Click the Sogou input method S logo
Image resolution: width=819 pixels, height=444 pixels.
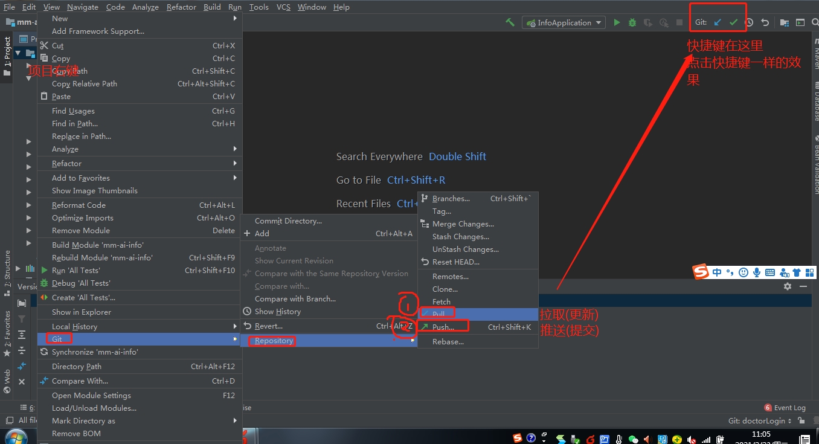pos(700,272)
